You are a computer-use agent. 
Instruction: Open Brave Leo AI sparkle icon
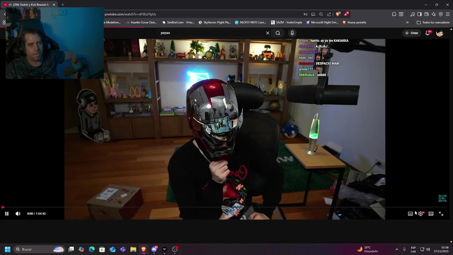pos(434,14)
